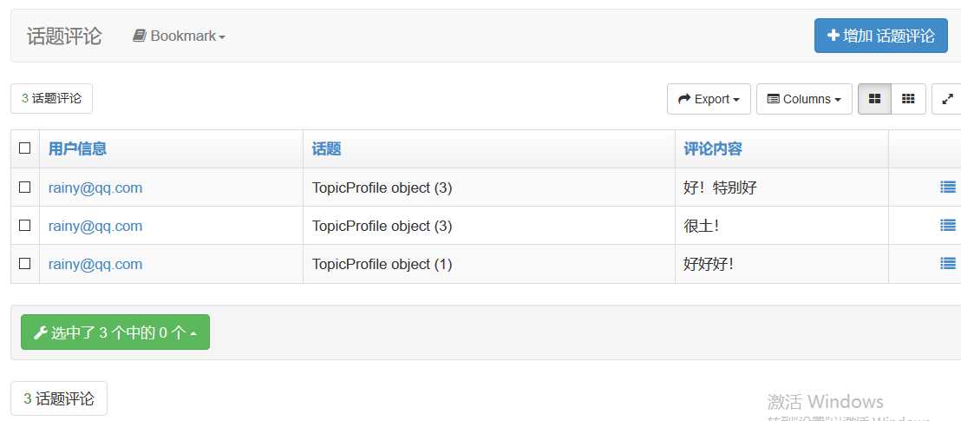
Task: Open the 选中了 3 个中的 0 个 actions menu
Action: tap(115, 332)
